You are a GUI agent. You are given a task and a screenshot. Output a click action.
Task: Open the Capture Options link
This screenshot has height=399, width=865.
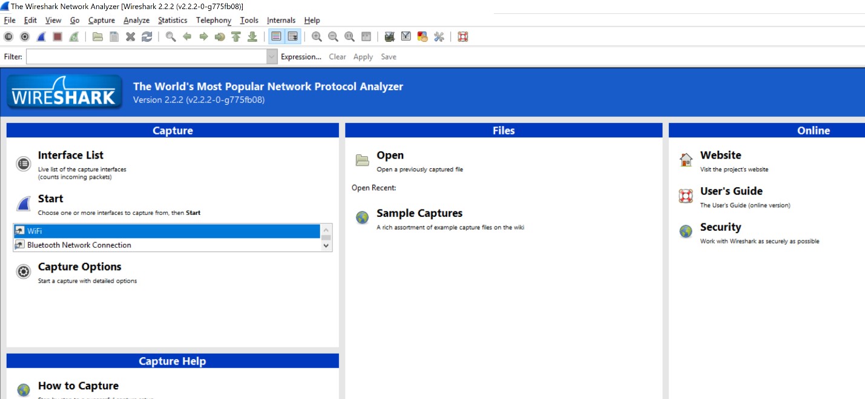79,266
